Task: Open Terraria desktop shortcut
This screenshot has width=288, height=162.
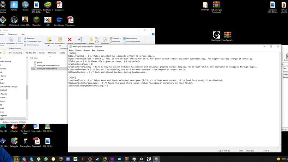Action: [25, 6]
